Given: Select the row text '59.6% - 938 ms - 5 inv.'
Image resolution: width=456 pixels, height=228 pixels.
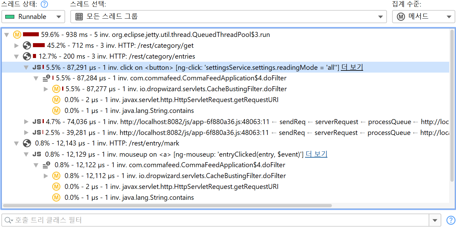Looking at the screenshot, I should 75,35.
